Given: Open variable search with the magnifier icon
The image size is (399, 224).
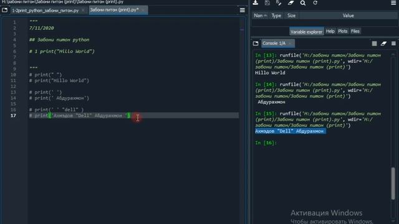Looking at the screenshot, I should [302, 2].
